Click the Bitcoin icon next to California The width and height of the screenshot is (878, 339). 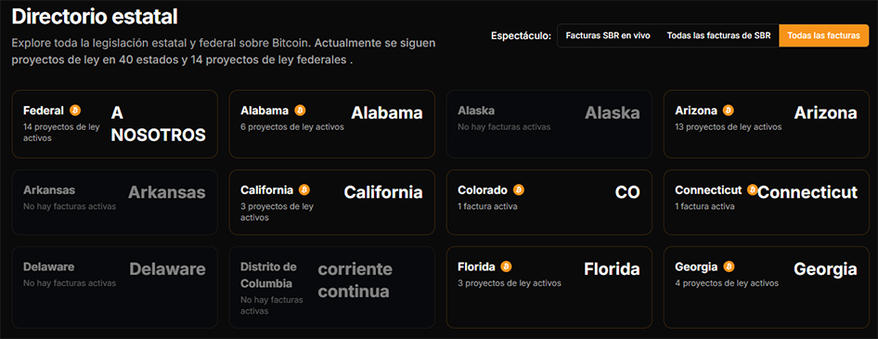[x=304, y=190]
